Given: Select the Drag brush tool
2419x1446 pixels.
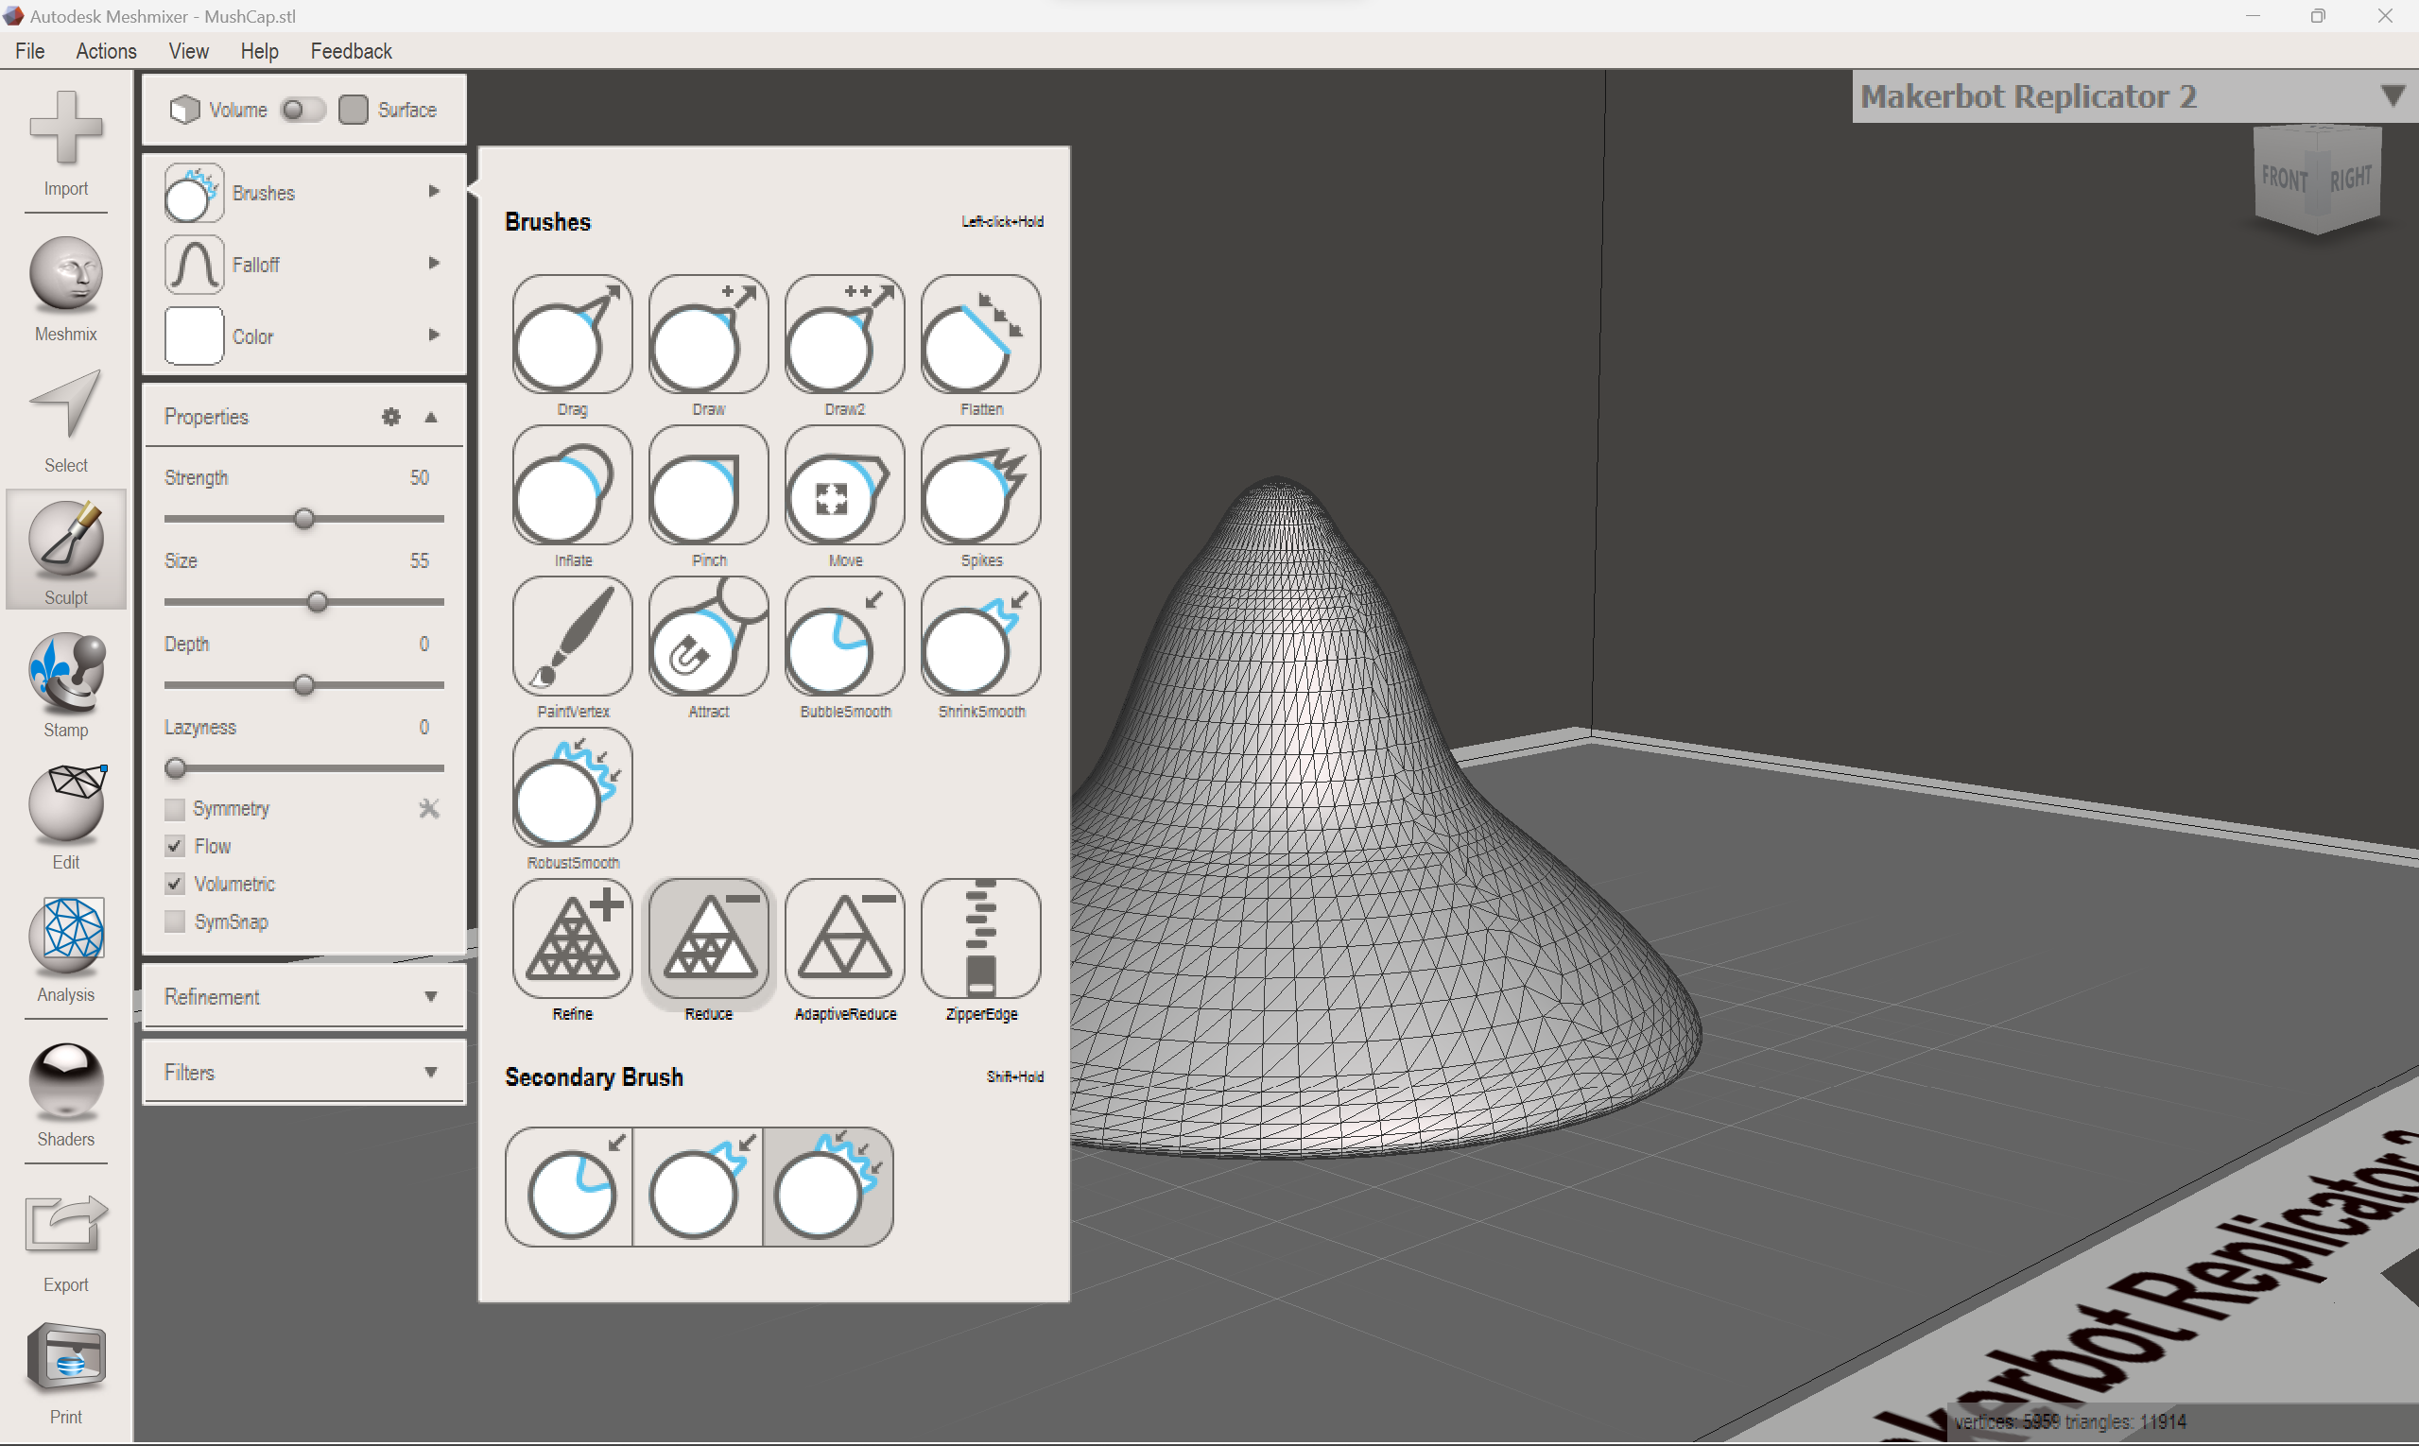Looking at the screenshot, I should coord(570,339).
